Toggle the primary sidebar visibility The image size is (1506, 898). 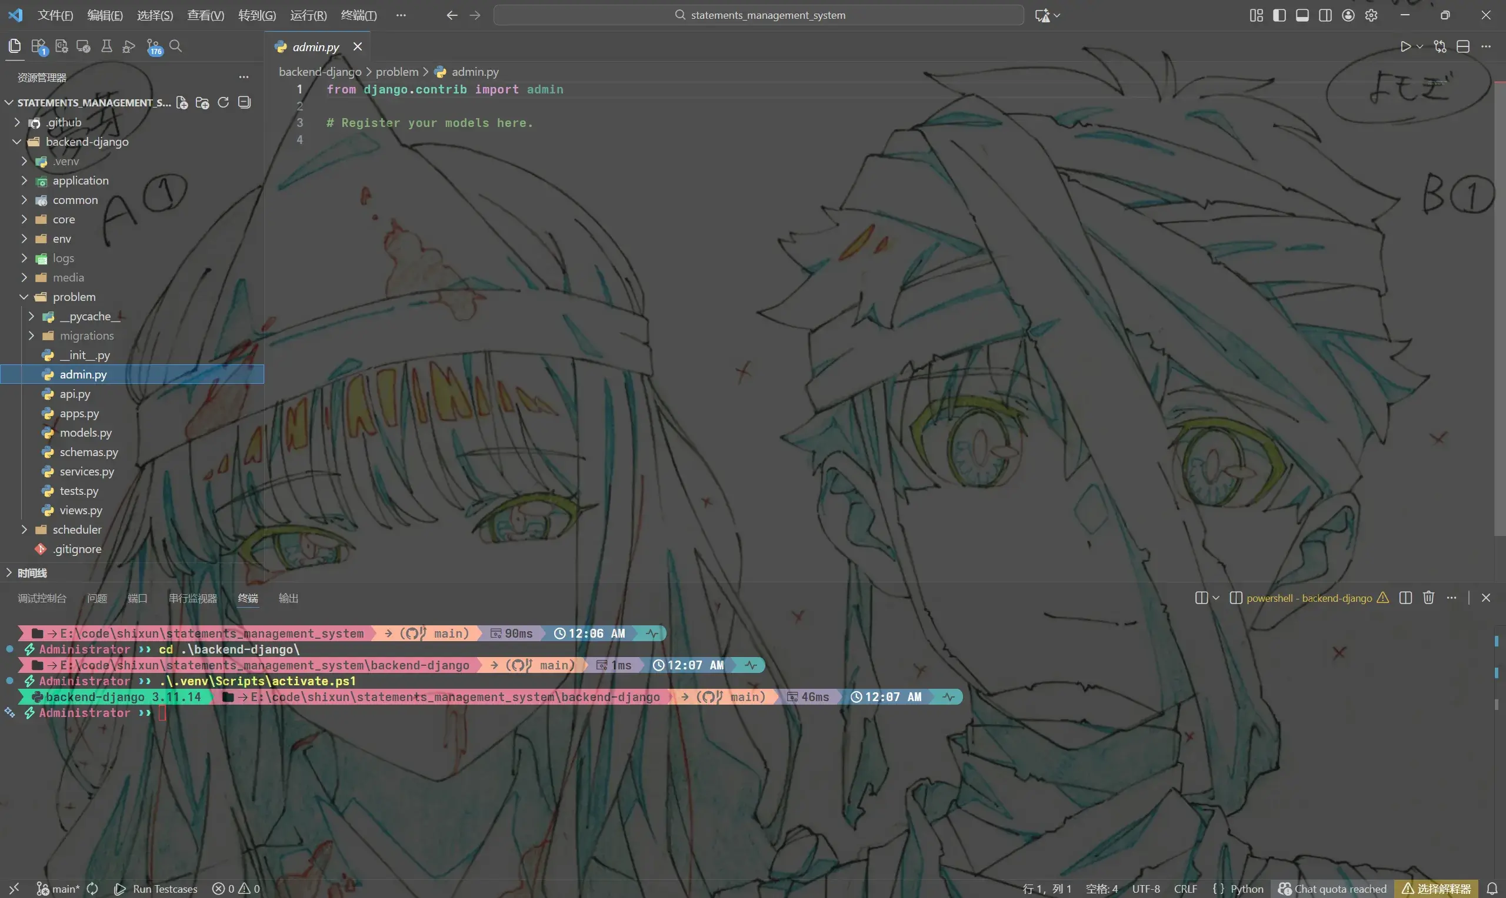point(1279,15)
